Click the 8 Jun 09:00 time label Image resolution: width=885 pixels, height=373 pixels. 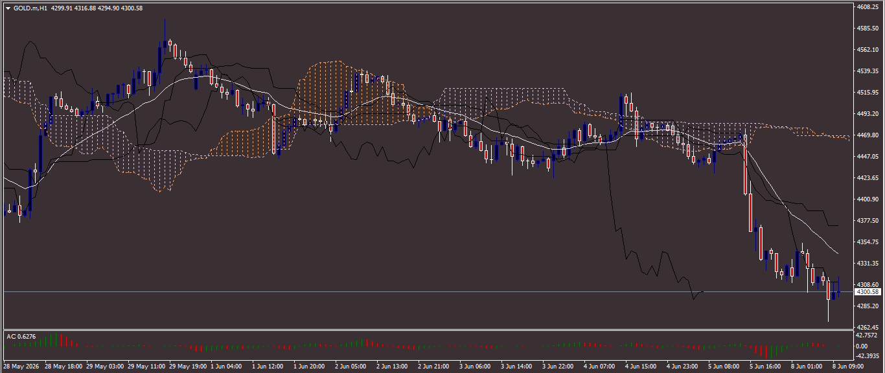pos(849,367)
